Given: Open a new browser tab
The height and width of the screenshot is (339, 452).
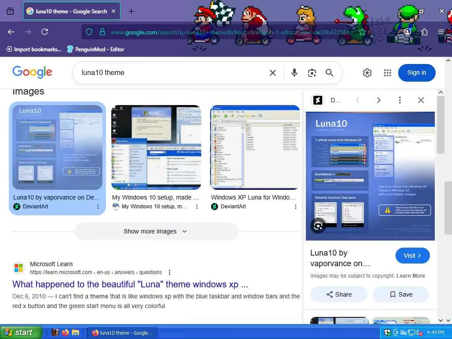Looking at the screenshot, I should coord(131,11).
